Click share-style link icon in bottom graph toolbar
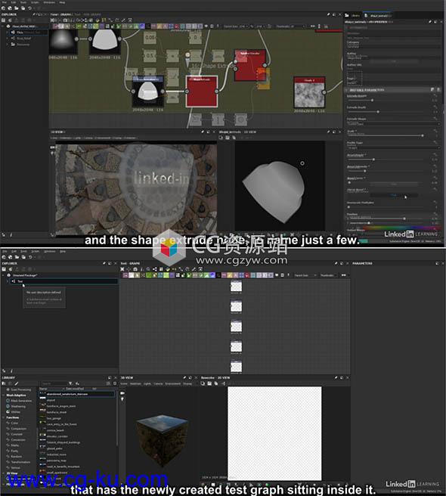This screenshot has width=446, height=496. 155,269
